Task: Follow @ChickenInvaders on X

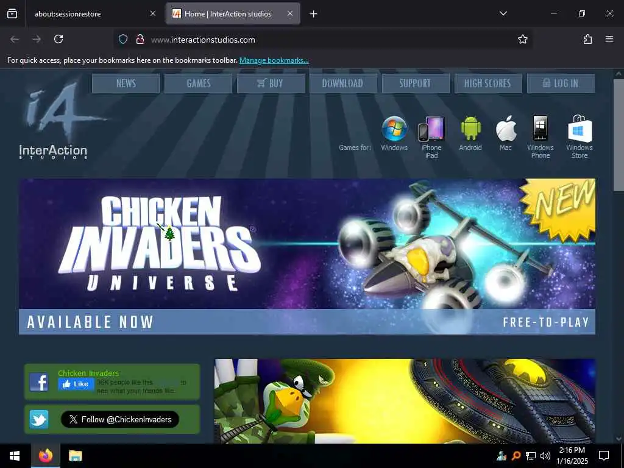Action: [120, 419]
